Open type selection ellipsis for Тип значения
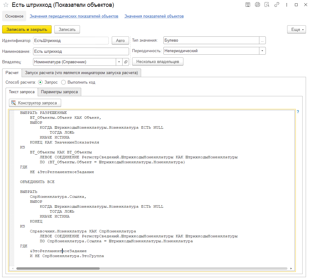 (262, 40)
